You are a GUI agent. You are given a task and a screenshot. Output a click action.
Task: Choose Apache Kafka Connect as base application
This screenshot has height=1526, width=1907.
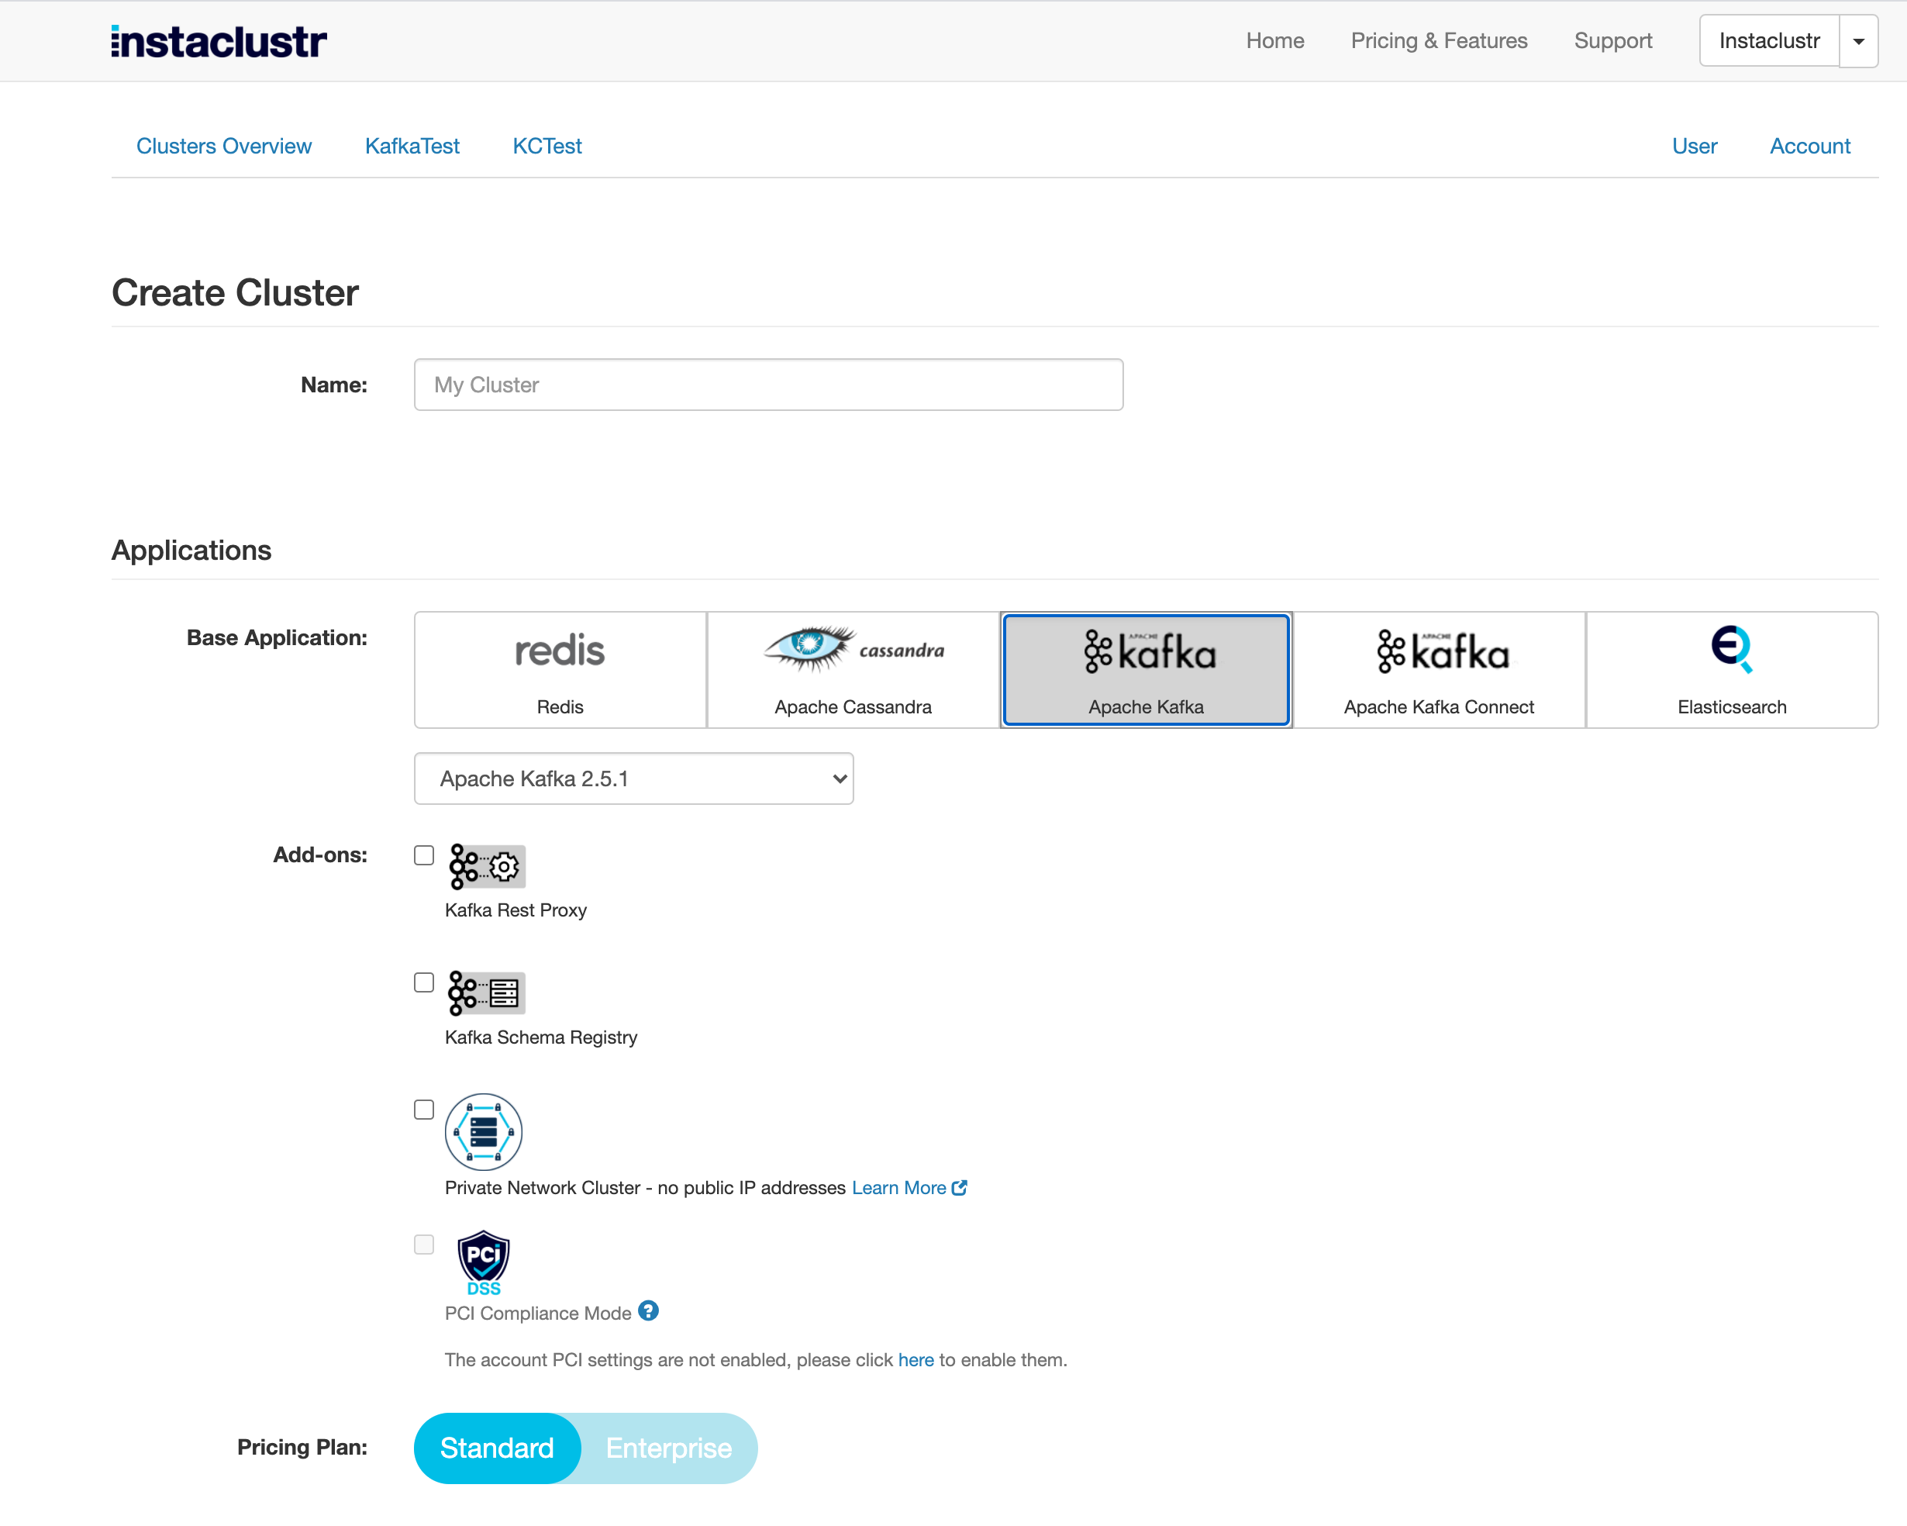coord(1439,670)
